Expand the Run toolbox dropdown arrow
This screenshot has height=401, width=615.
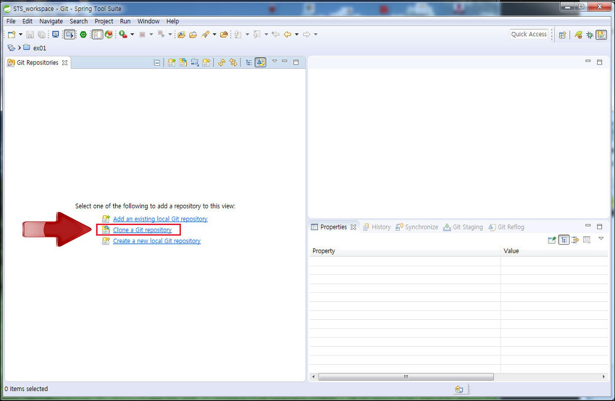(x=132, y=34)
